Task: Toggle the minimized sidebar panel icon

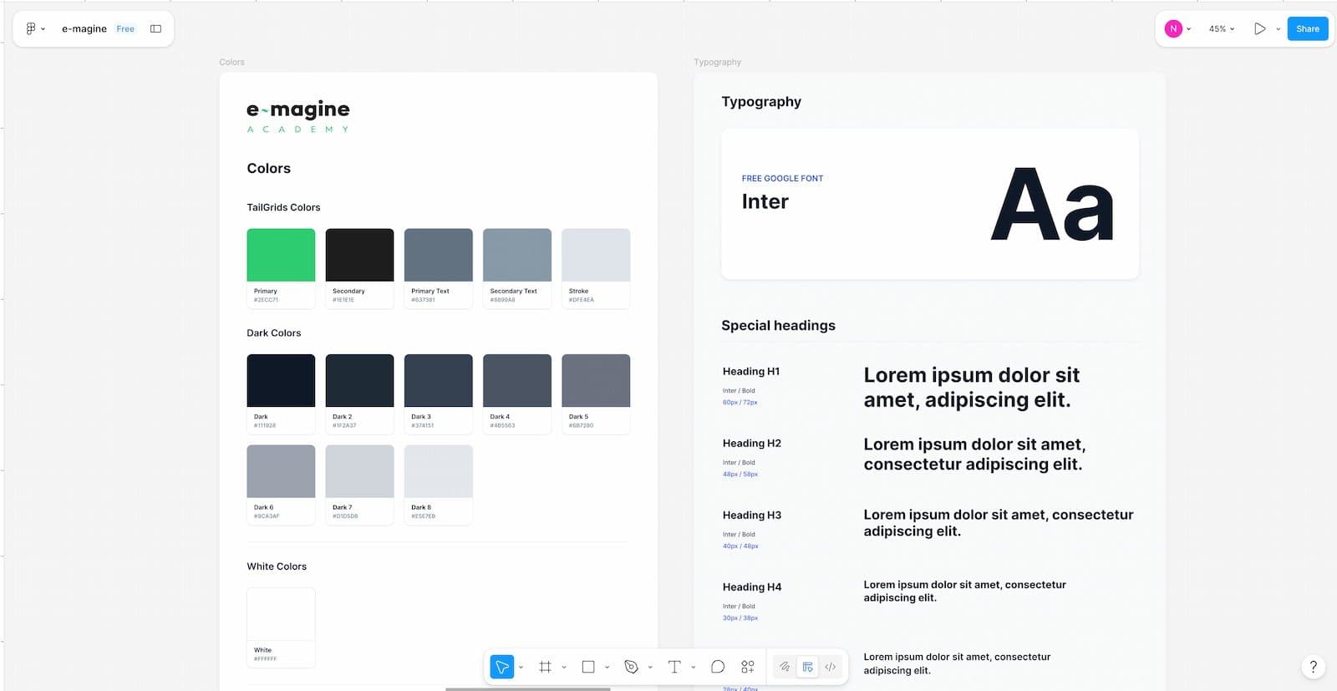Action: click(155, 28)
